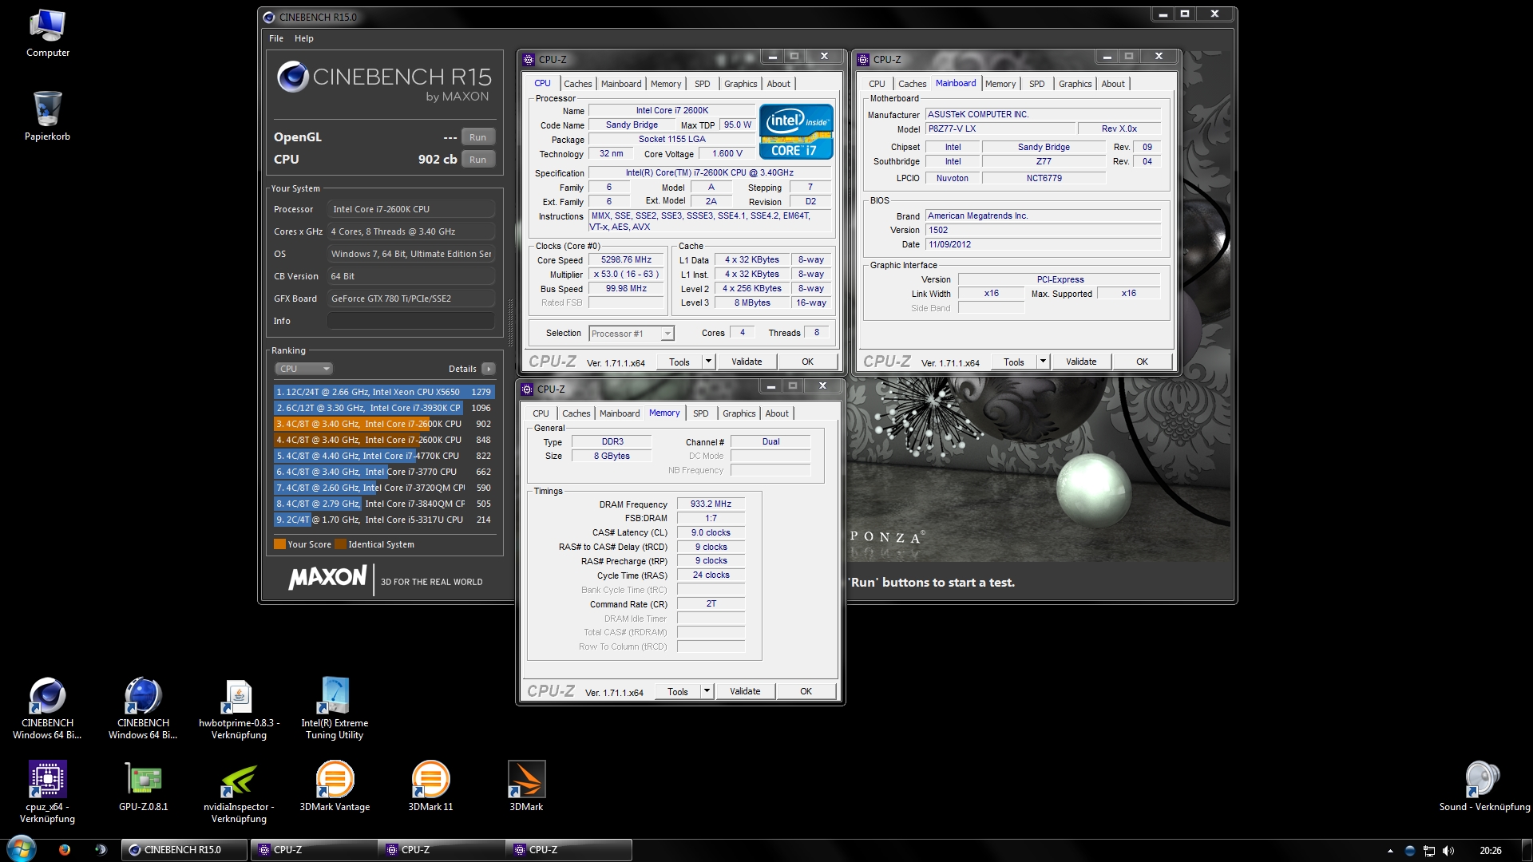Select the i7-3930K ranking row
The width and height of the screenshot is (1533, 862).
click(x=384, y=408)
